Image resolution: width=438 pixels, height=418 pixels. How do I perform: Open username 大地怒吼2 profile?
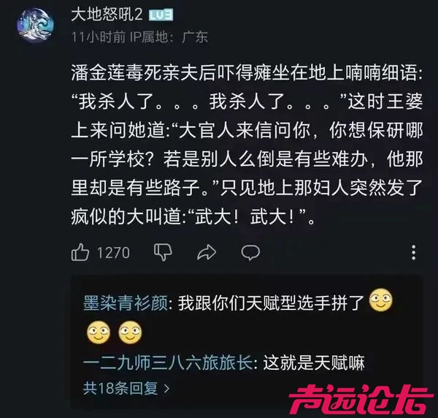tap(107, 15)
